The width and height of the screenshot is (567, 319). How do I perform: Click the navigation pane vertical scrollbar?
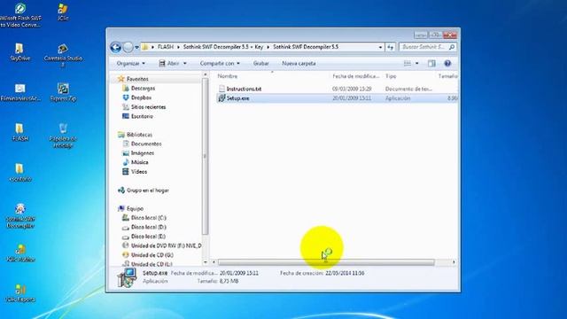pos(205,156)
